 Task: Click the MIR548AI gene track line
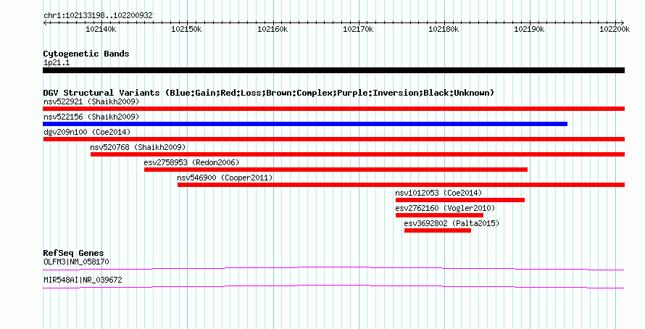(x=333, y=287)
